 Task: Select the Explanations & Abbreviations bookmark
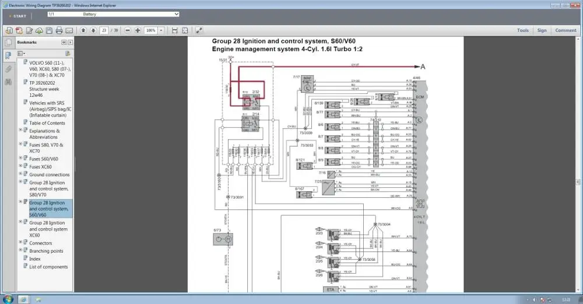coord(44,134)
